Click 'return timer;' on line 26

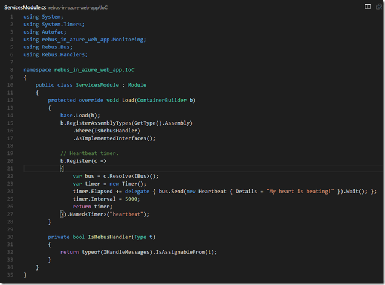93,207
